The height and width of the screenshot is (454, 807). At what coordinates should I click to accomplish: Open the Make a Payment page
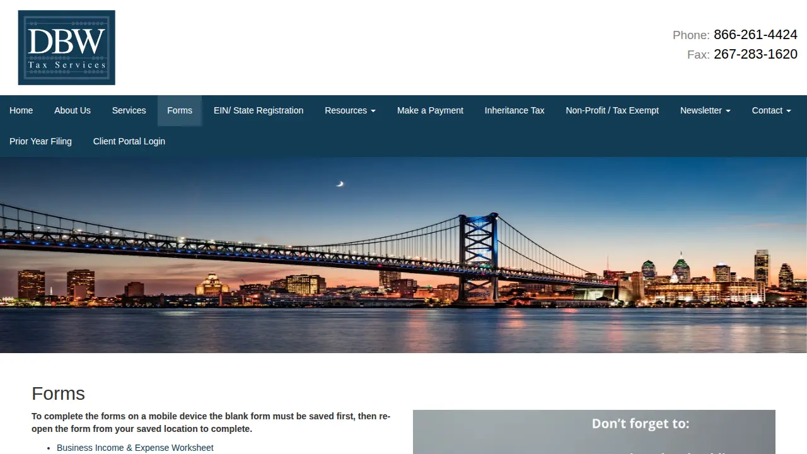[x=430, y=110]
